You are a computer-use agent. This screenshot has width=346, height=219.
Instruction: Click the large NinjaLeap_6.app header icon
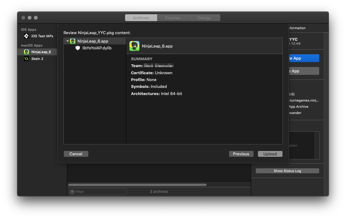tap(134, 46)
